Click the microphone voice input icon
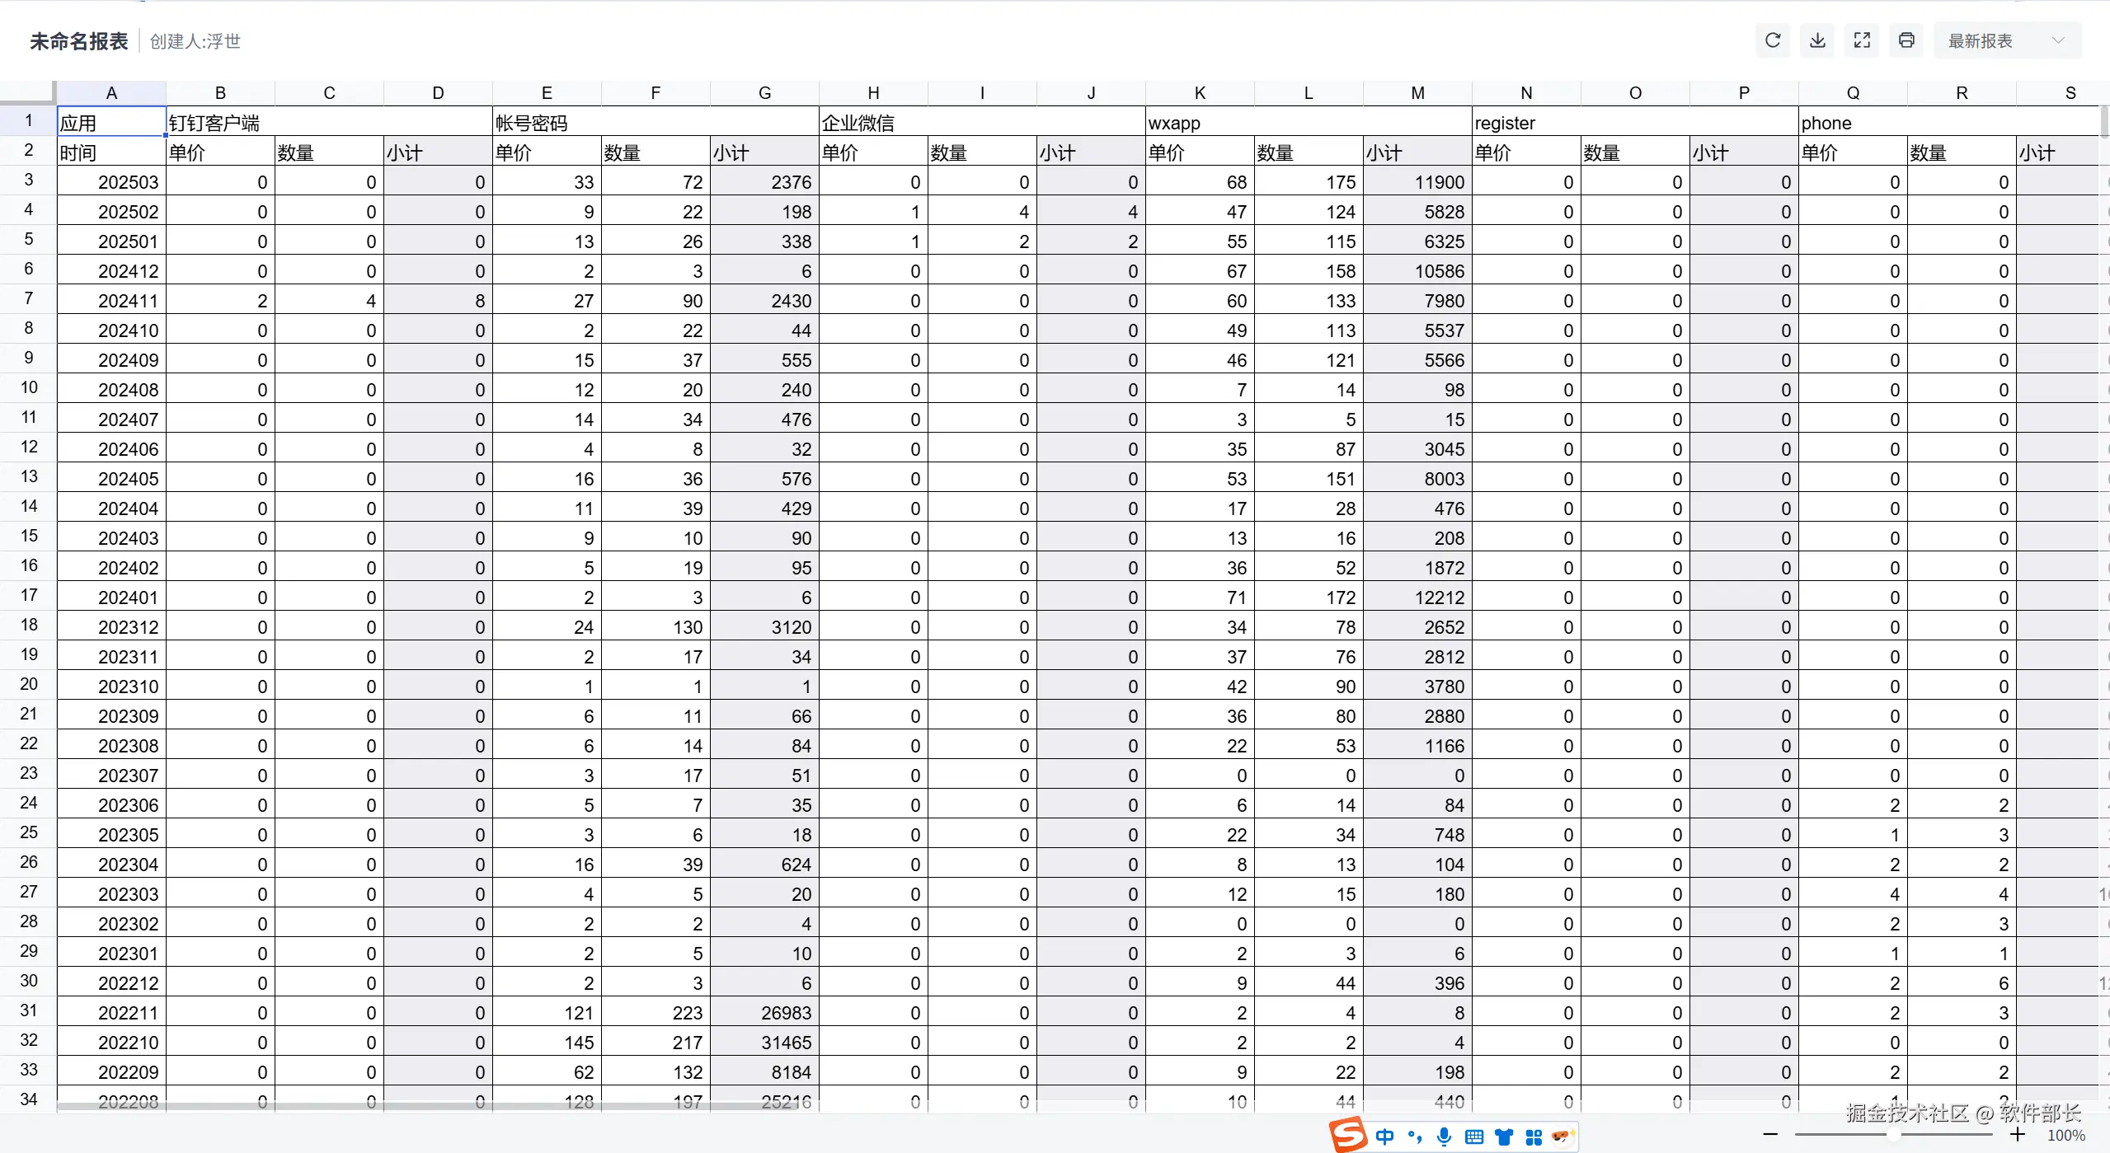Viewport: 2110px width, 1153px height. click(x=1444, y=1137)
